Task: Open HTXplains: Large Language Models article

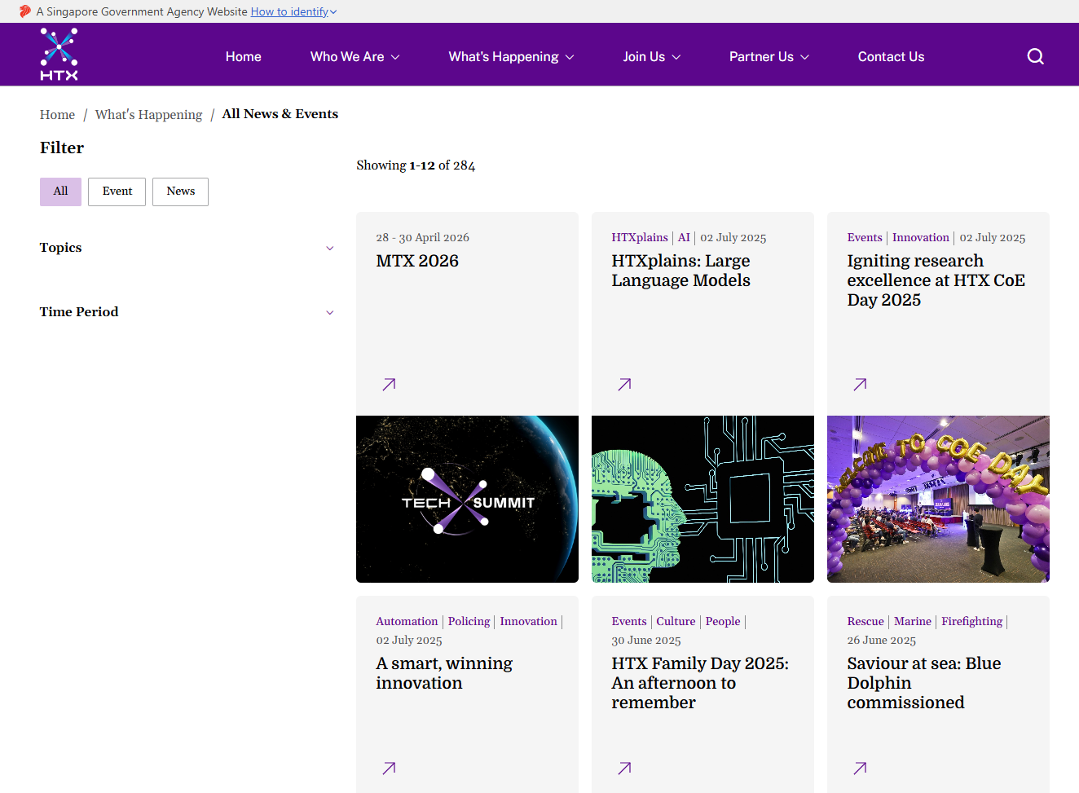Action: click(680, 271)
